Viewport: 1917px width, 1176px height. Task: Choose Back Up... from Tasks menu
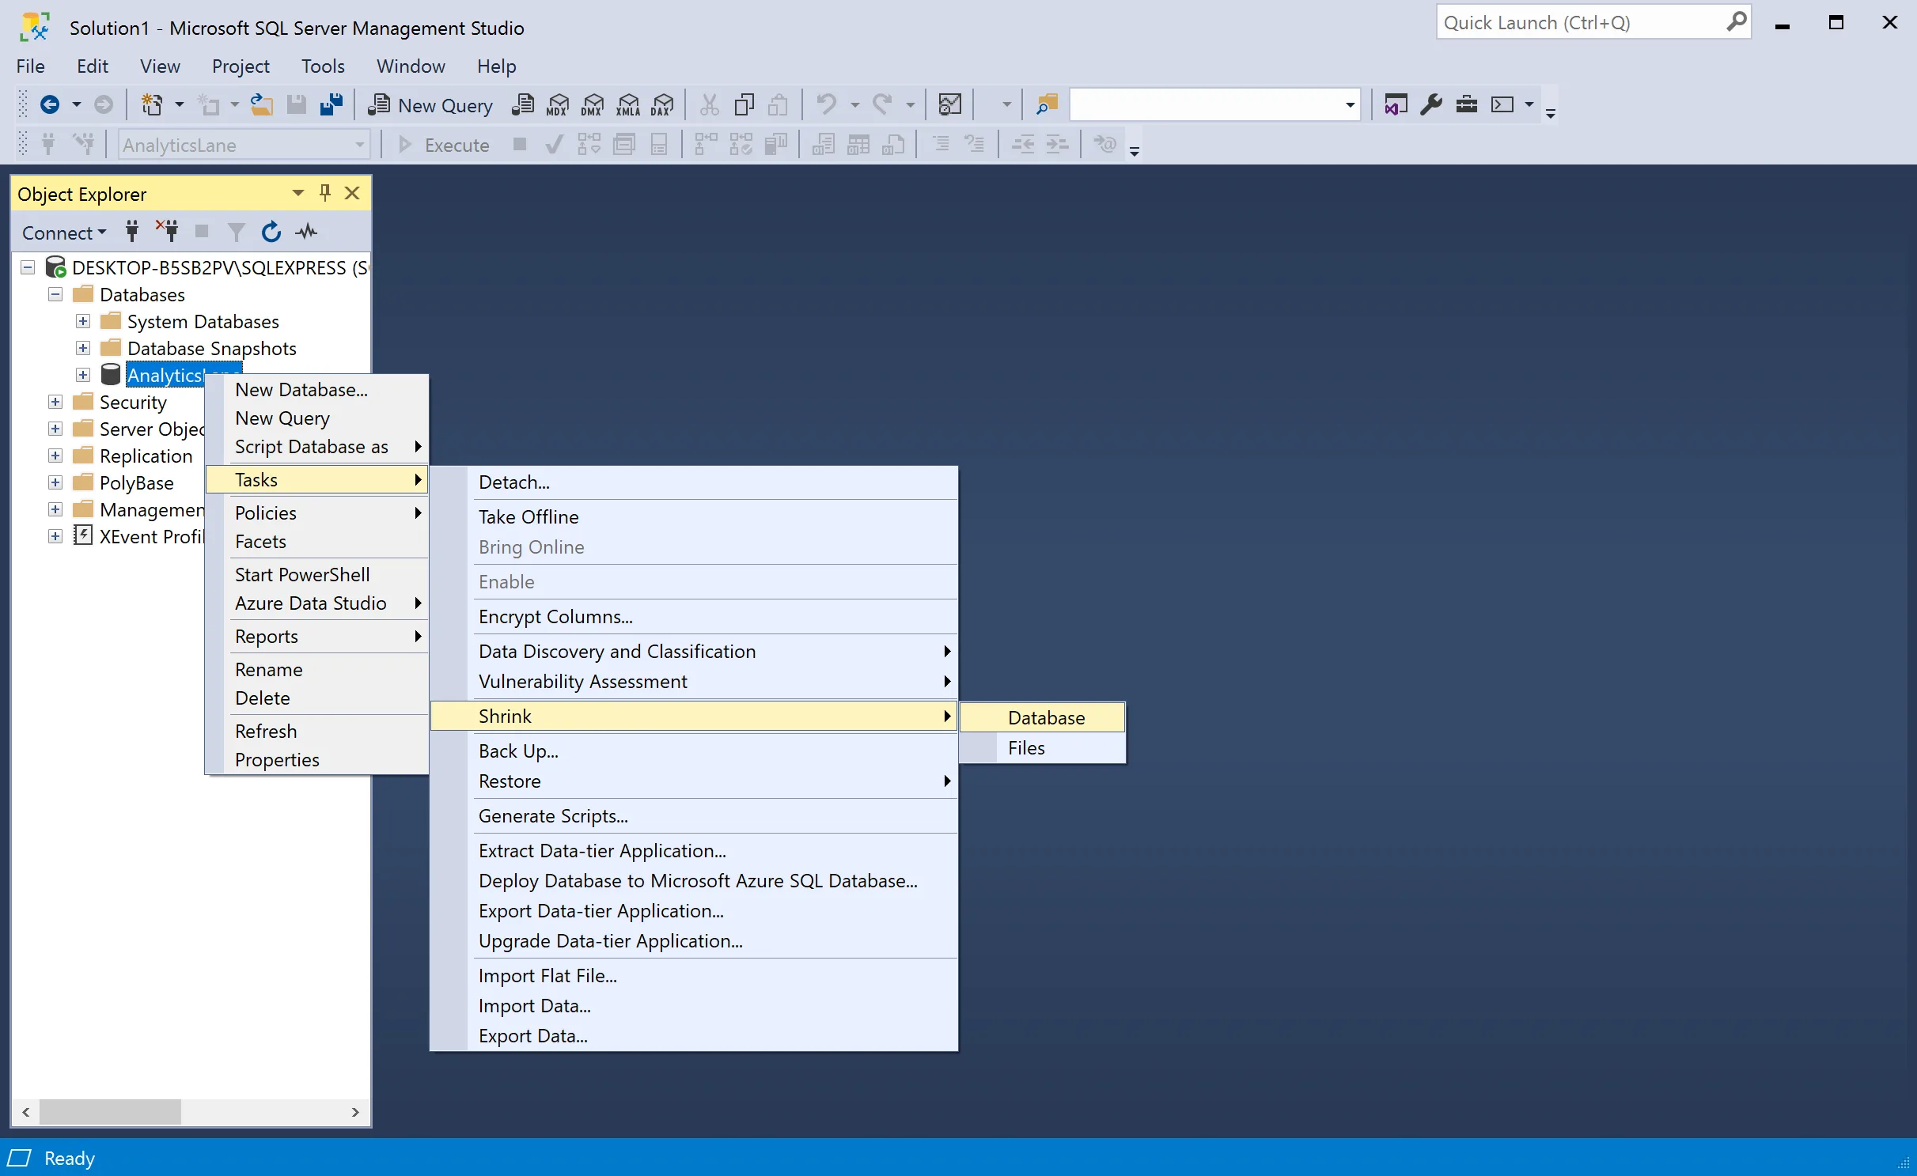pos(518,751)
